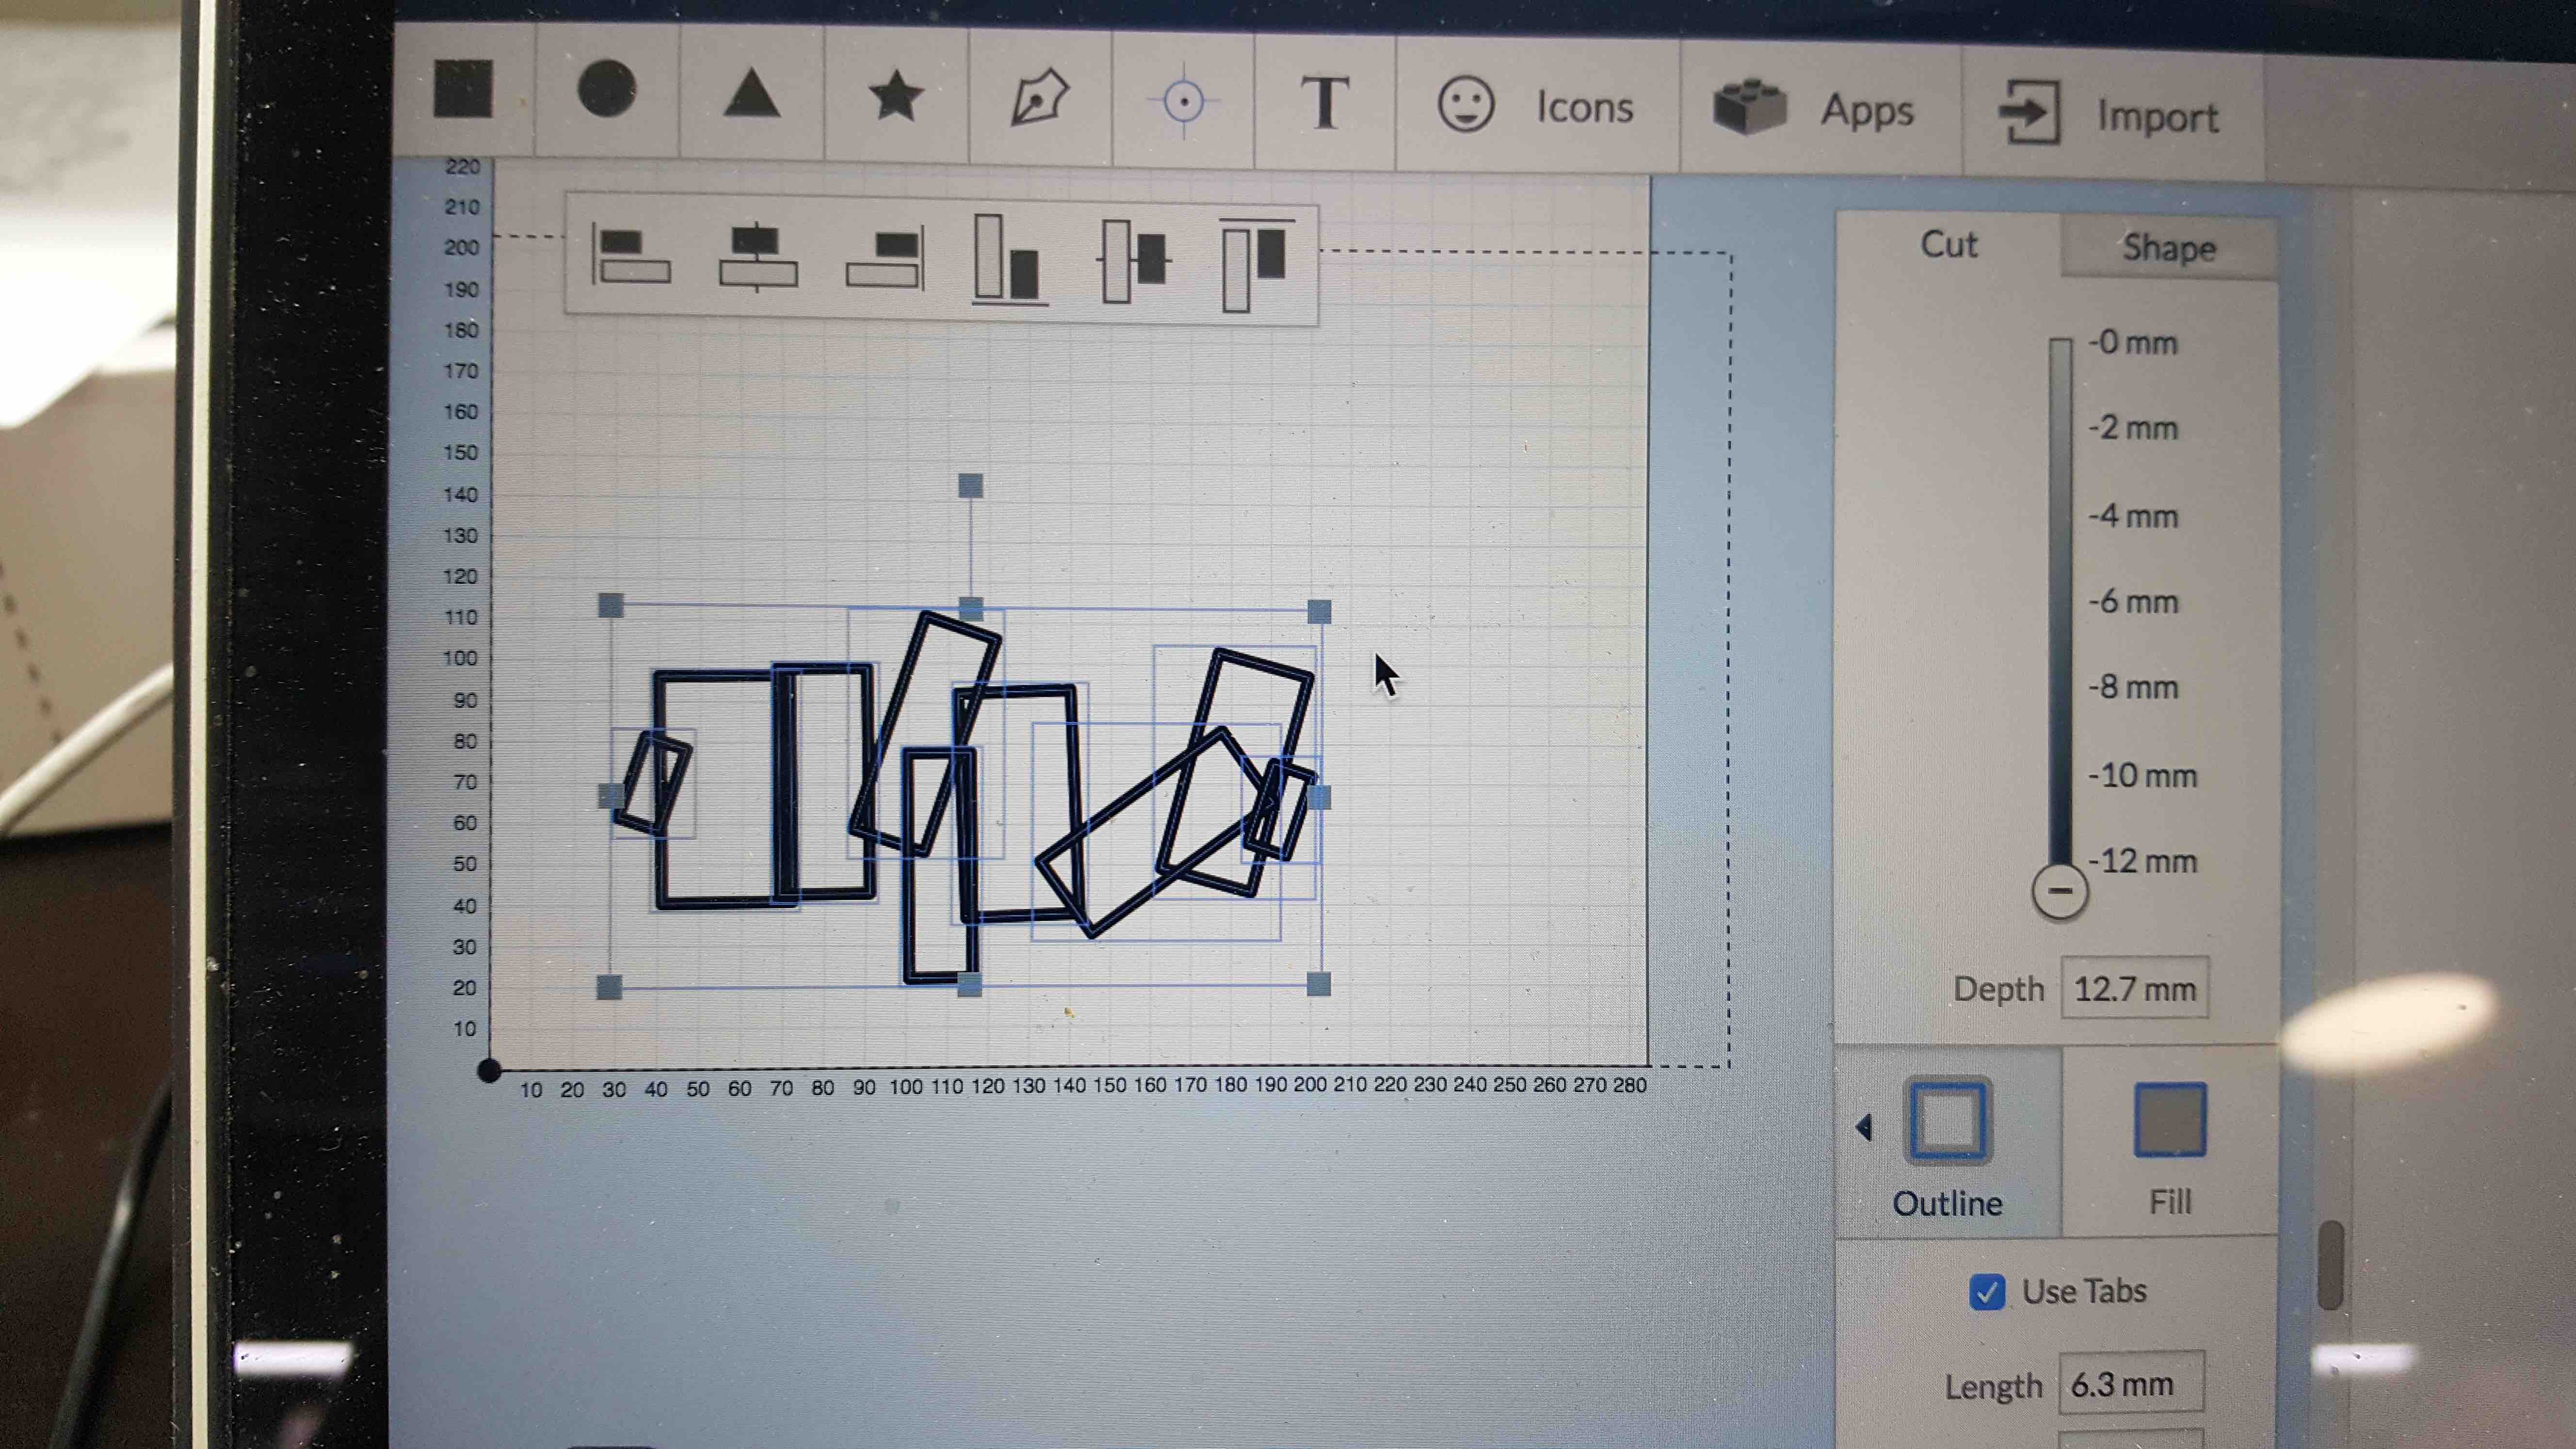Align selected shapes to right edge

point(884,258)
